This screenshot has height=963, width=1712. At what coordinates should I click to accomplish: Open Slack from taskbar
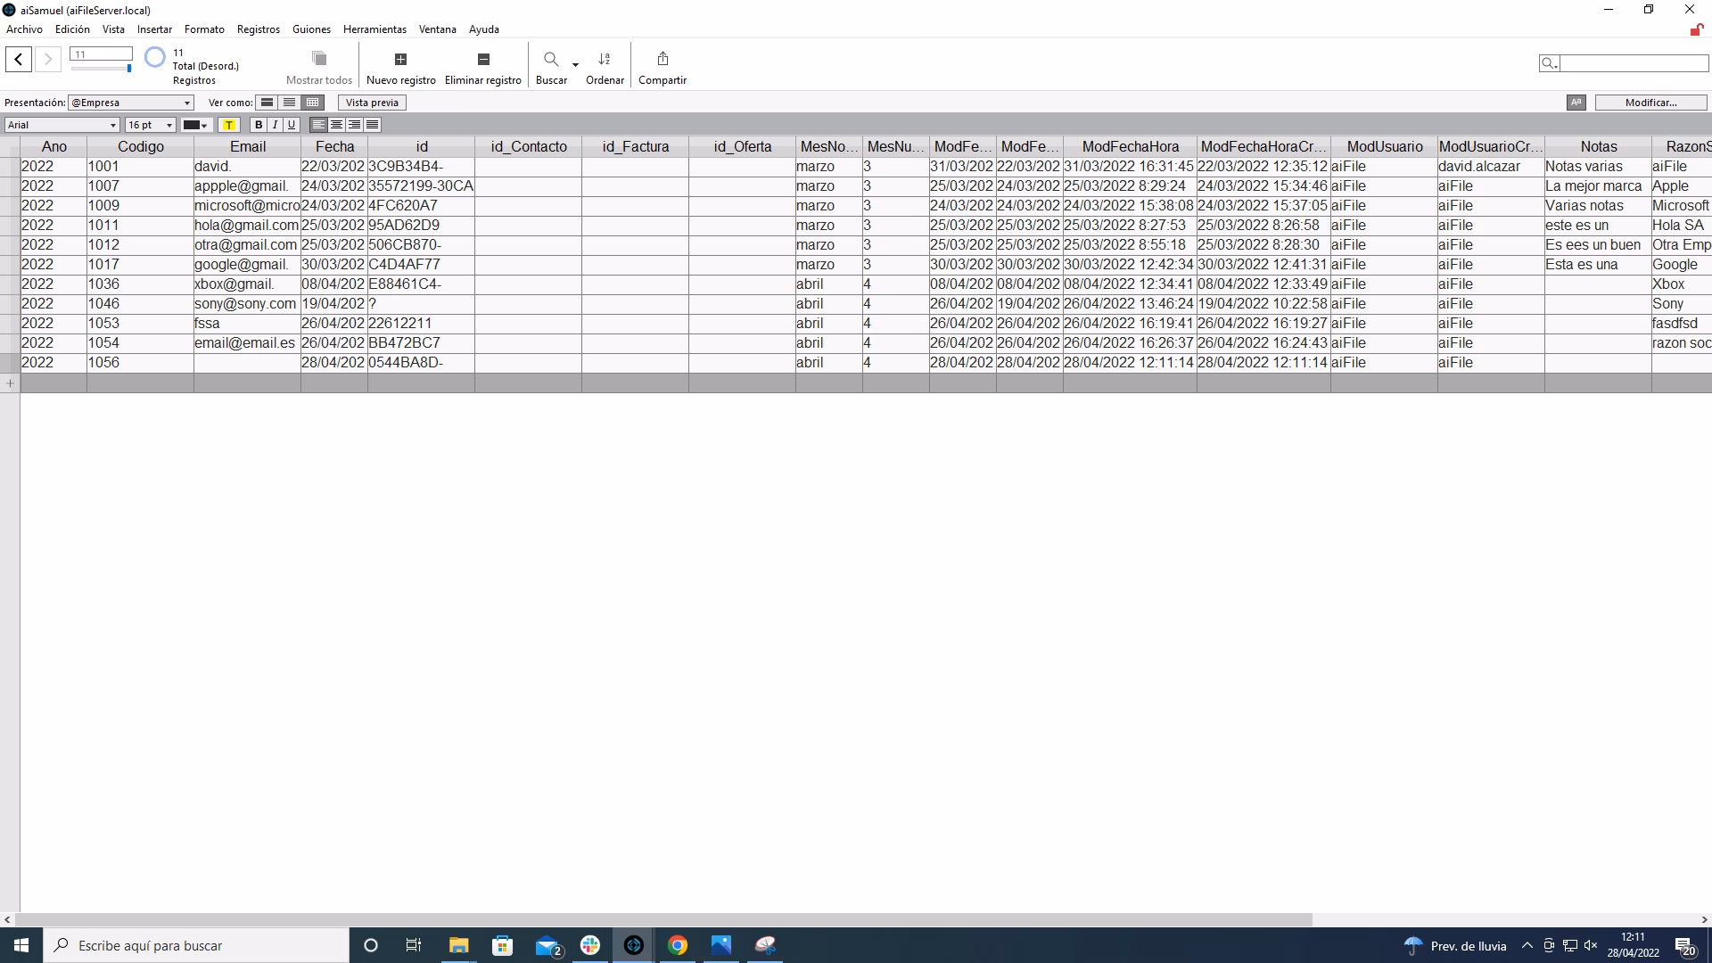[590, 945]
